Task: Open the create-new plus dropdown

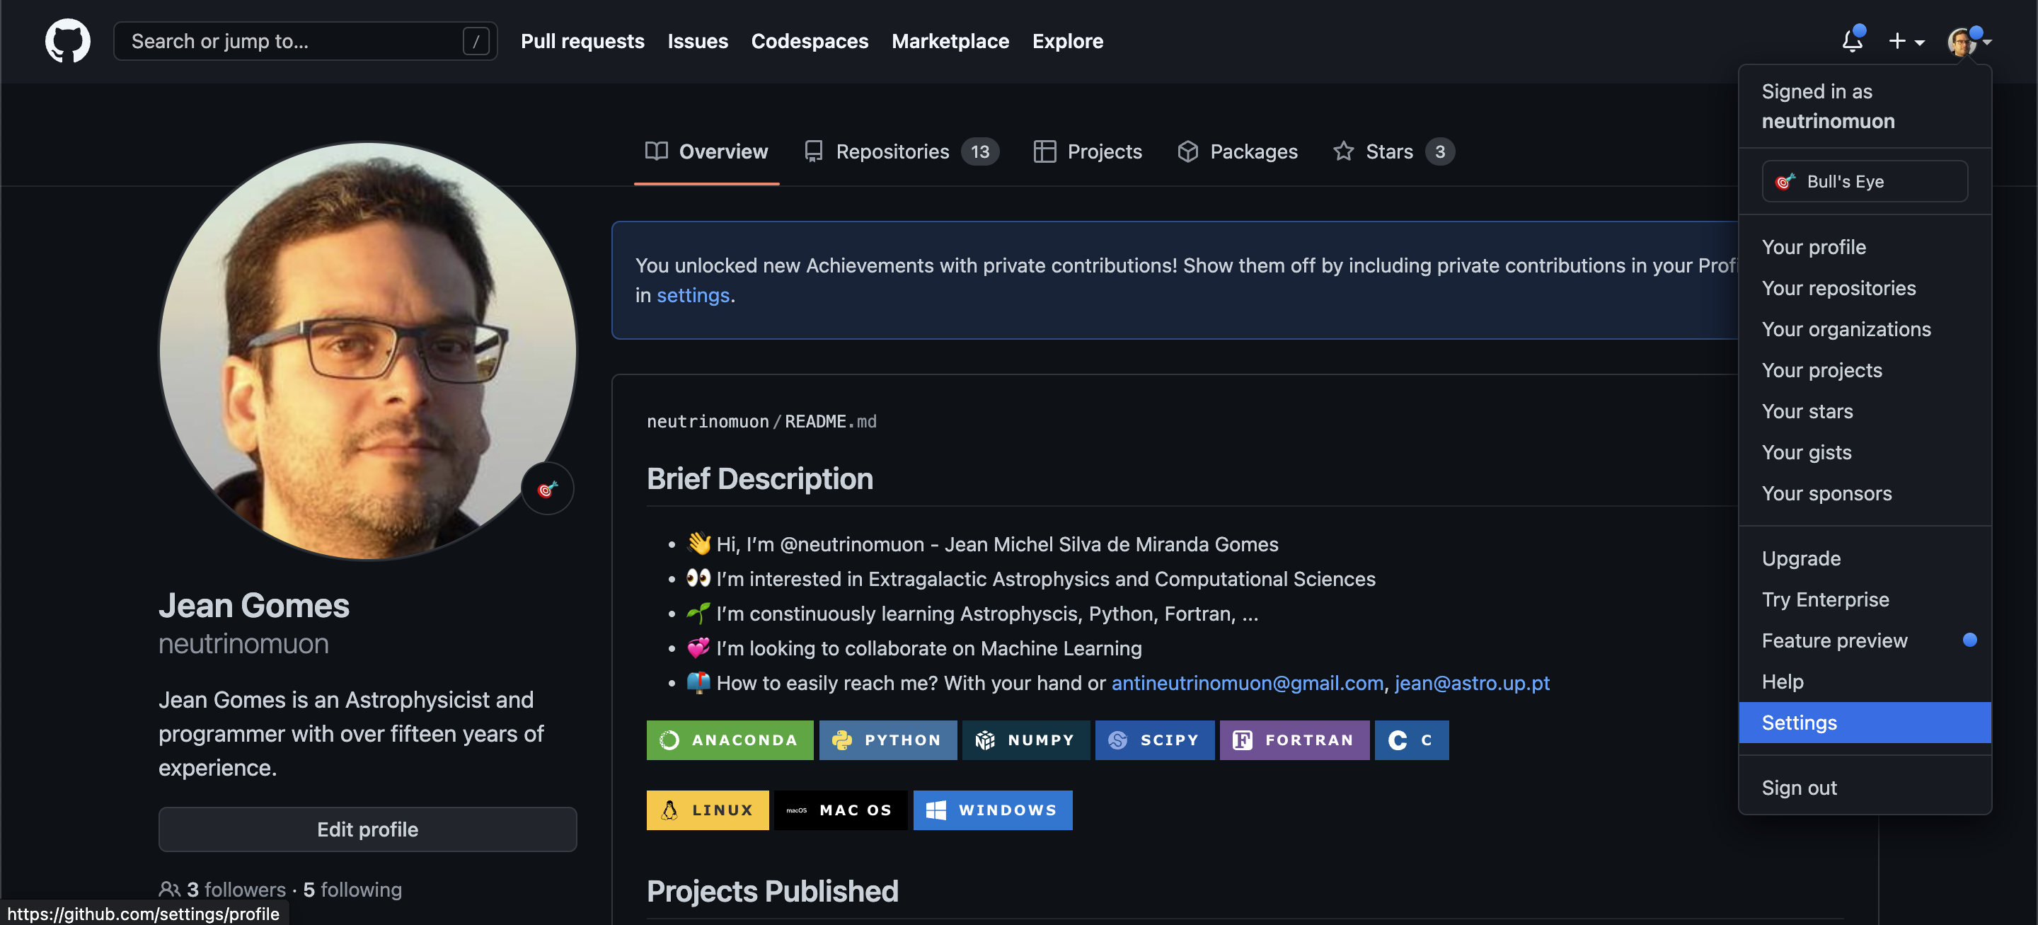Action: (x=1906, y=40)
